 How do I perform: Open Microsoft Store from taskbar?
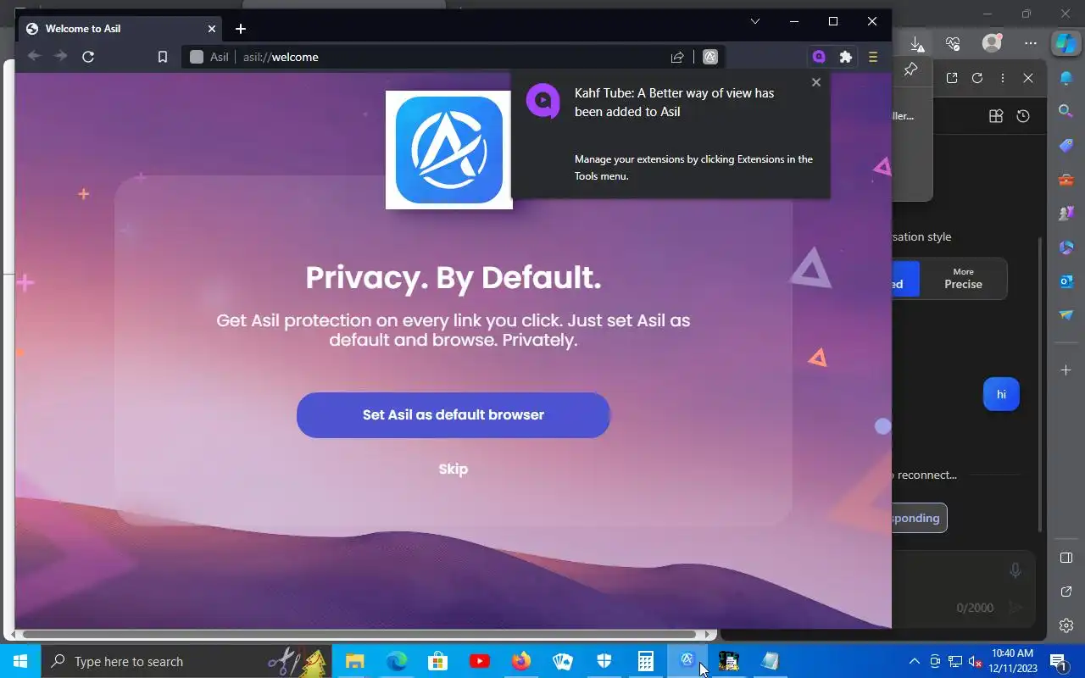[x=437, y=661]
